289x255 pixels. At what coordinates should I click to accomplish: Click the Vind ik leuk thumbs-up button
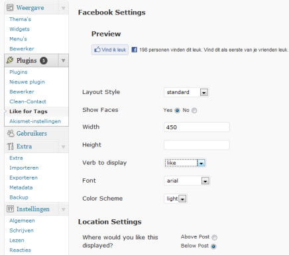pyautogui.click(x=110, y=50)
